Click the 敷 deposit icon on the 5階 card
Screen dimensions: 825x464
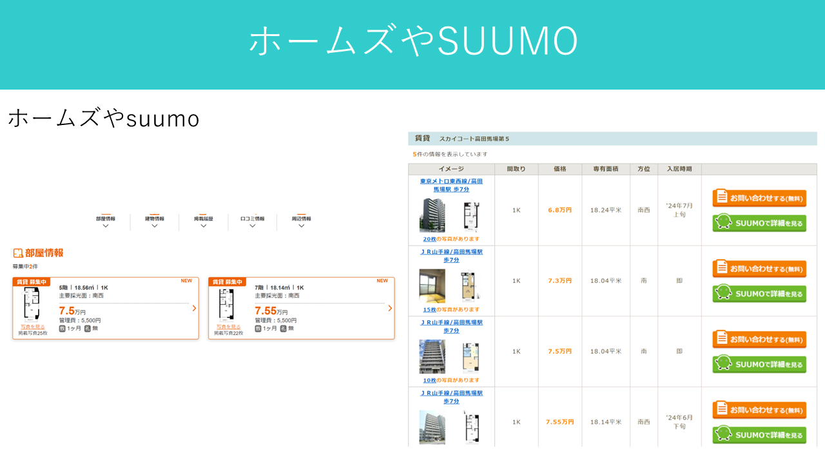point(63,328)
